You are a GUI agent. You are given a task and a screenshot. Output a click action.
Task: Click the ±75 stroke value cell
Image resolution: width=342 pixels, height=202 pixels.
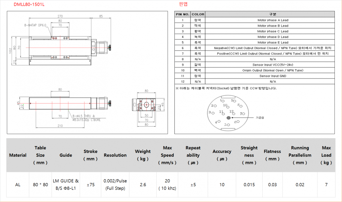pyautogui.click(x=90, y=185)
